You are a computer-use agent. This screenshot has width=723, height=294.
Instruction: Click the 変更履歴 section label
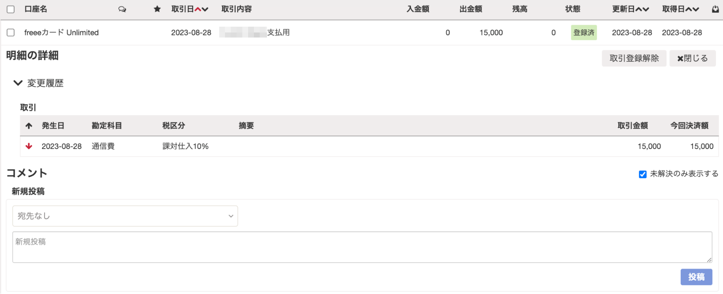click(46, 83)
